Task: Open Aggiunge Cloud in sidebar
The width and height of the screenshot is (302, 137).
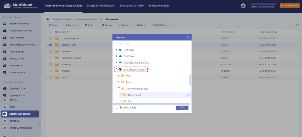Action: pos(17,88)
